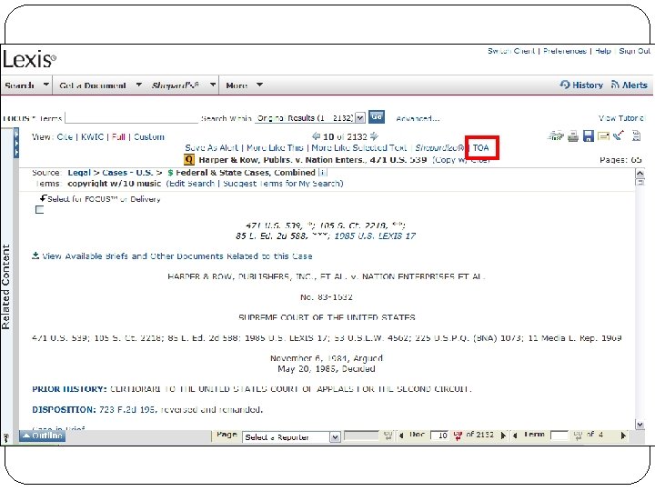This screenshot has height=491, width=655.
Task: Click the Go arrow beside Term field
Action: pos(578,436)
